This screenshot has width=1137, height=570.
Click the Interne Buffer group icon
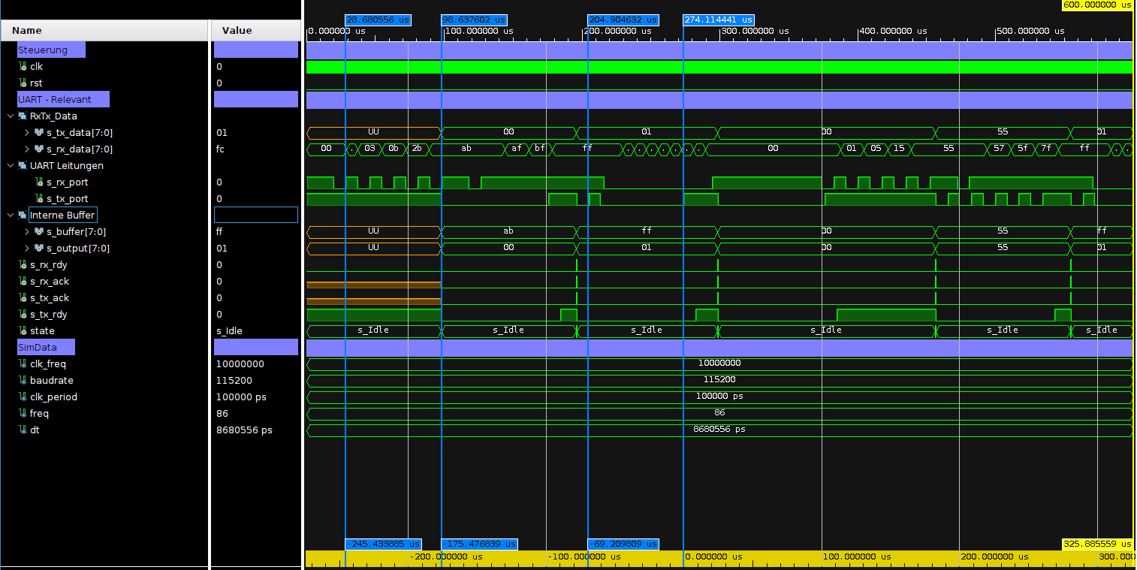pos(23,216)
